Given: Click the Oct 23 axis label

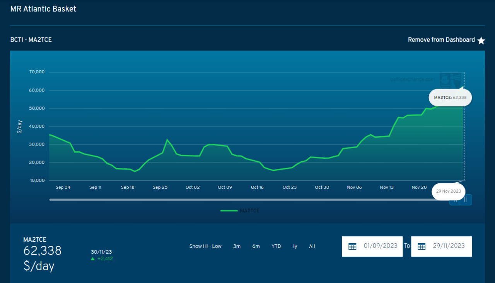Looking at the screenshot, I should coord(290,187).
